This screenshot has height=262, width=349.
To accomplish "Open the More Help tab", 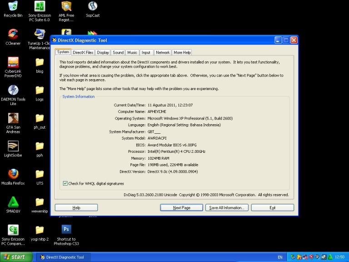I will (182, 52).
